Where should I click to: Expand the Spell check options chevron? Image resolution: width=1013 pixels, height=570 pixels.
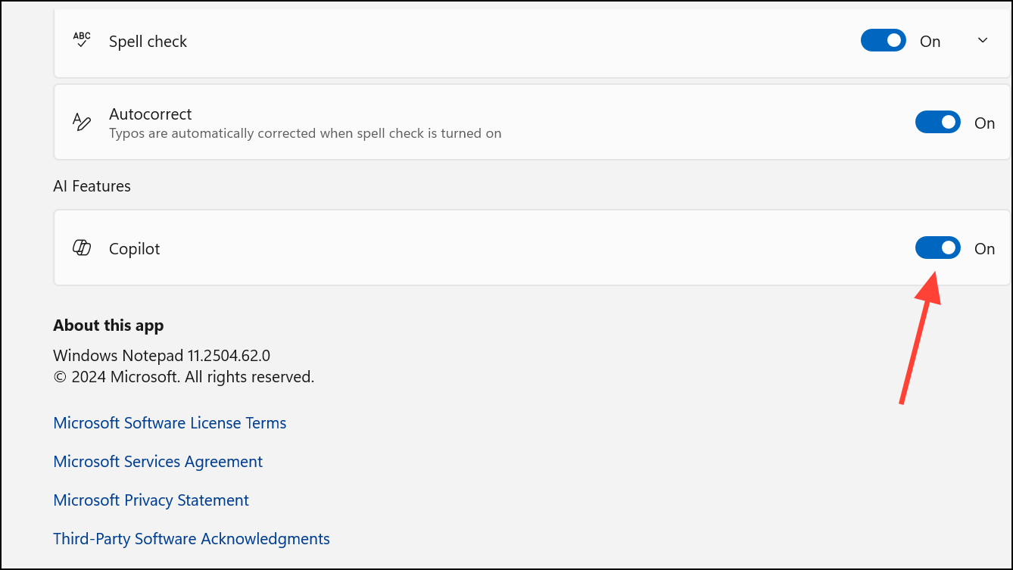pyautogui.click(x=983, y=41)
